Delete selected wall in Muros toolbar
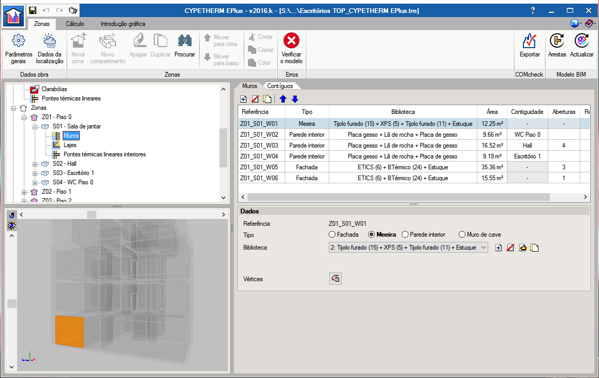Image resolution: width=599 pixels, height=378 pixels. [255, 99]
